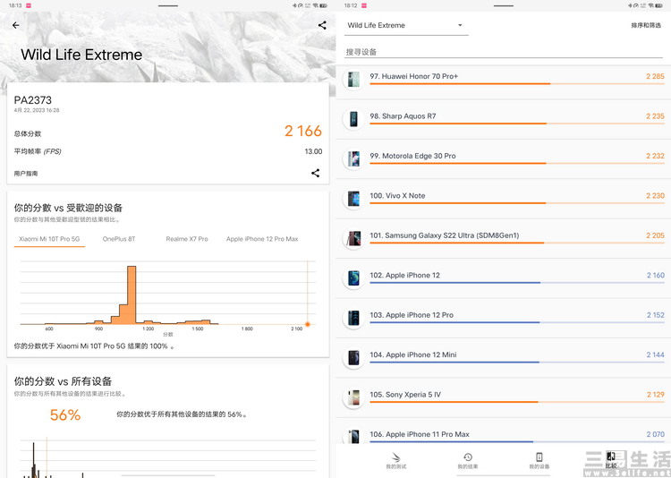Open Vivo X Note device thumbnail
The width and height of the screenshot is (671, 478).
click(353, 199)
